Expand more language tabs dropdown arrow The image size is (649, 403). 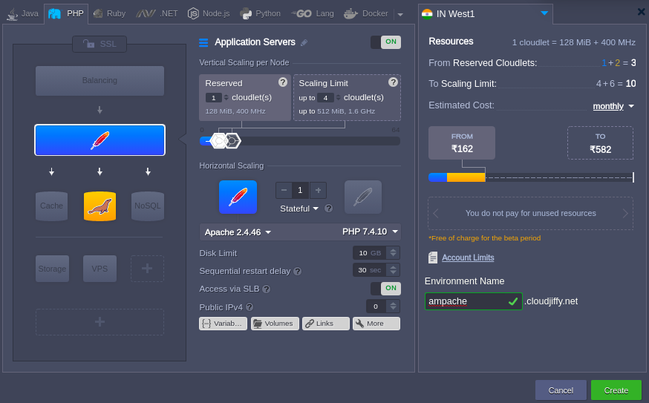tap(400, 15)
